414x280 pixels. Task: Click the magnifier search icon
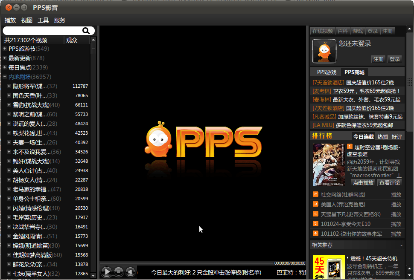click(x=86, y=31)
